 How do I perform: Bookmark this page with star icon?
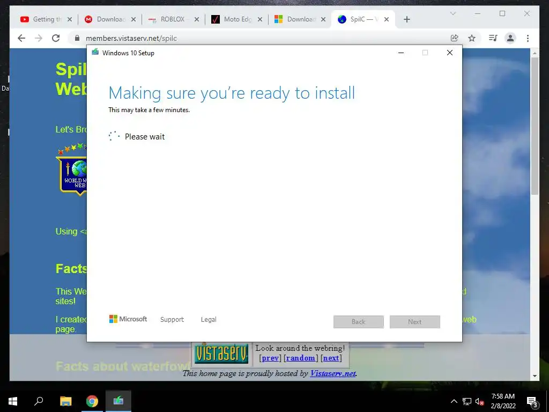click(472, 38)
